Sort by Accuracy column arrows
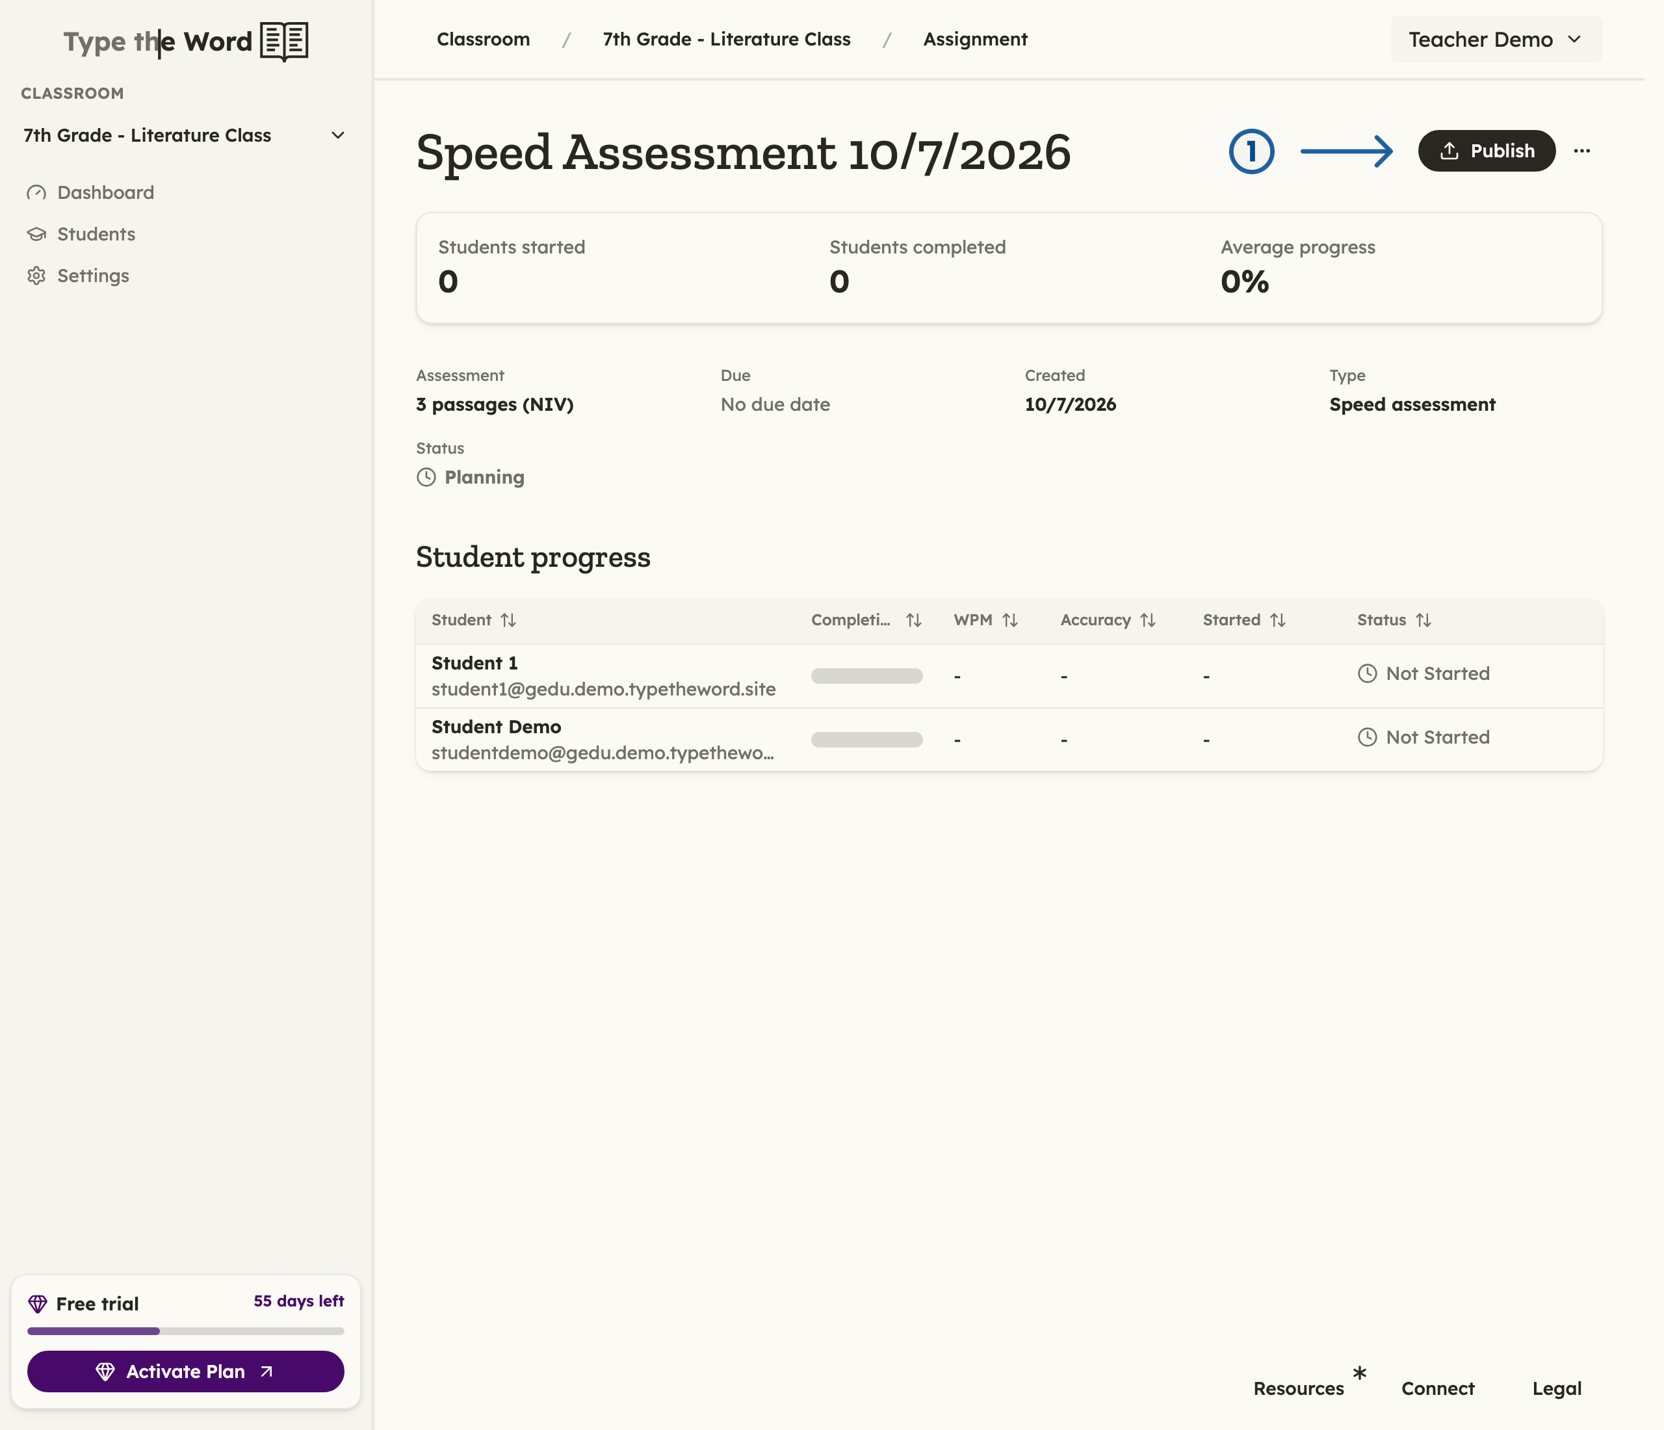The image size is (1664, 1430). tap(1148, 621)
